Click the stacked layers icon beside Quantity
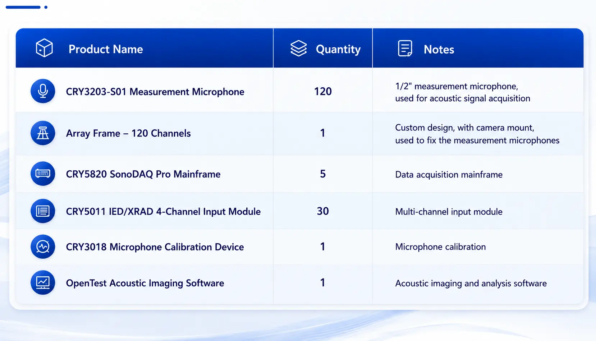 [x=298, y=48]
